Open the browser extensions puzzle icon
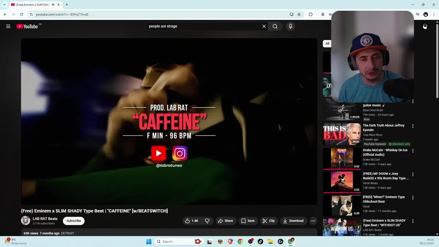 point(310,14)
